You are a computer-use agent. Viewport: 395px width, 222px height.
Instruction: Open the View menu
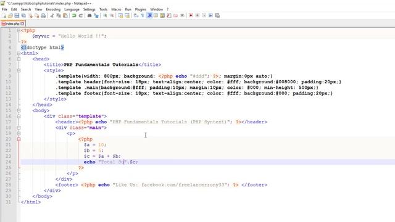[x=38, y=9]
